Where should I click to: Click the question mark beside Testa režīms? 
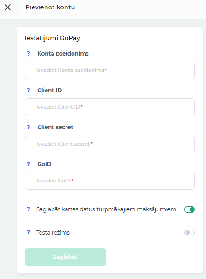click(x=28, y=232)
